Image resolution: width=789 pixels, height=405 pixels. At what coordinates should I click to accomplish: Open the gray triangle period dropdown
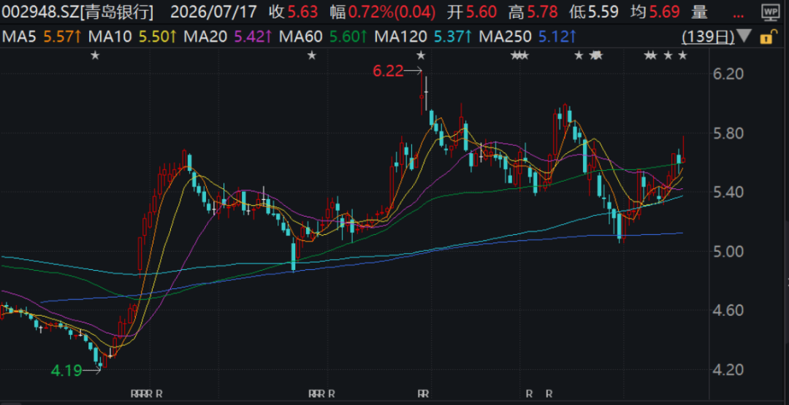(x=744, y=36)
